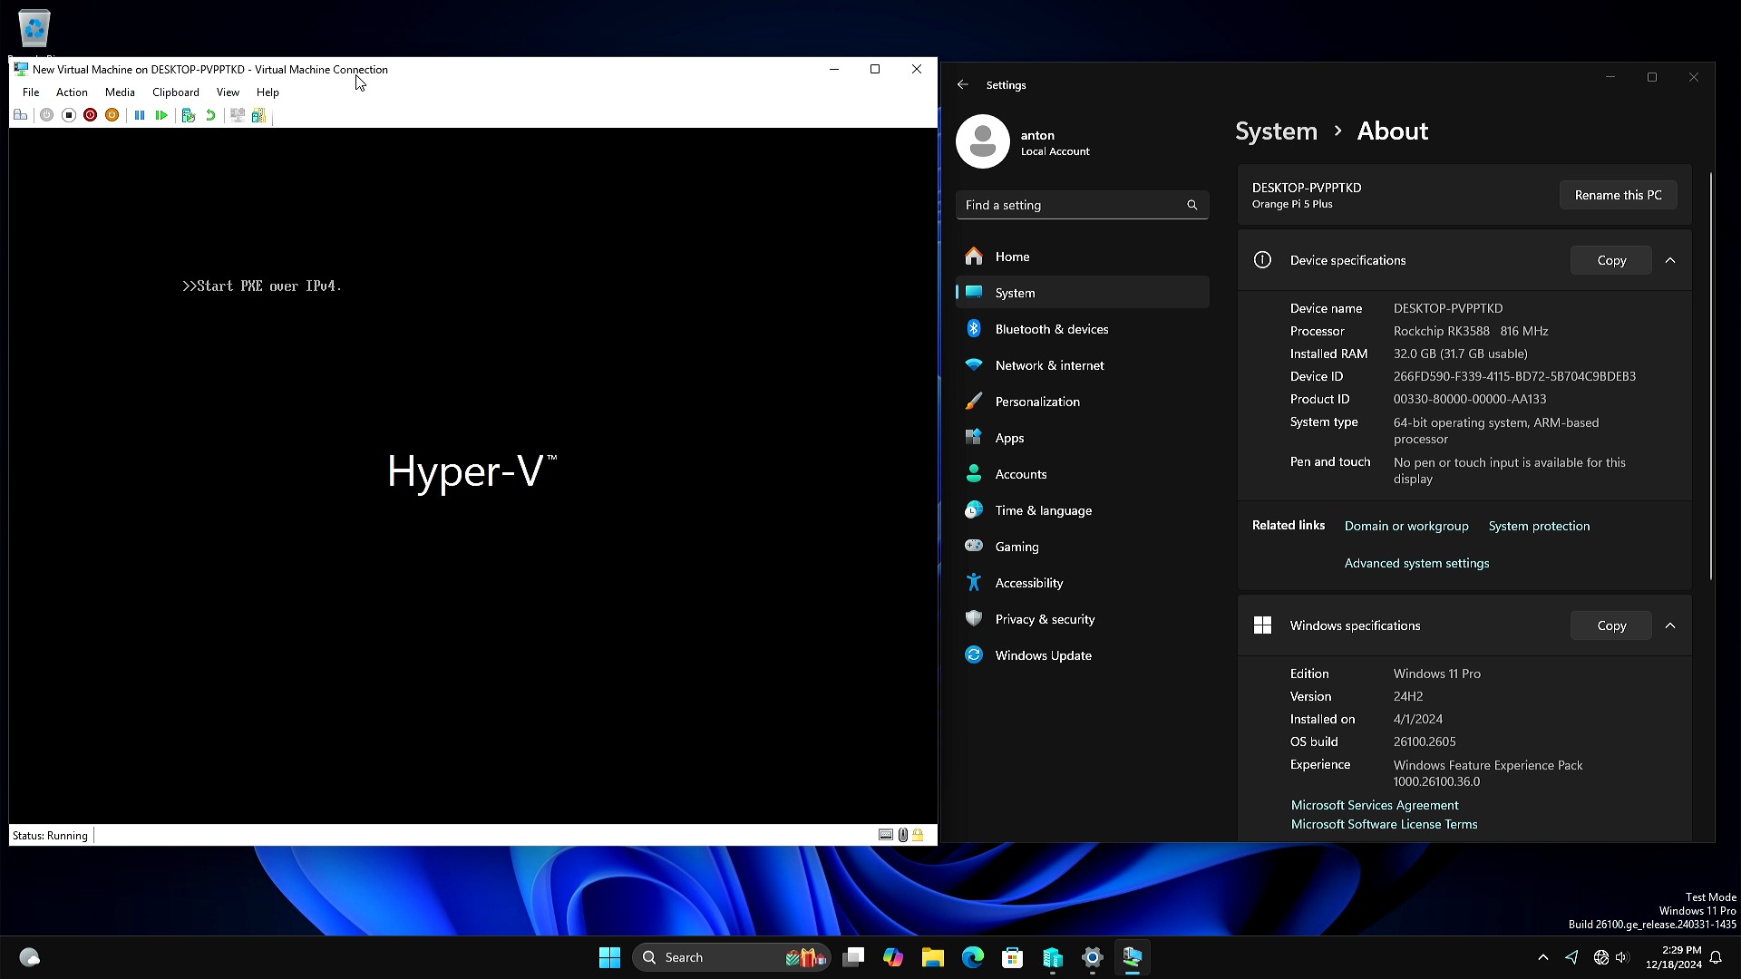
Task: Open Domain or workgroup link
Action: [x=1406, y=526]
